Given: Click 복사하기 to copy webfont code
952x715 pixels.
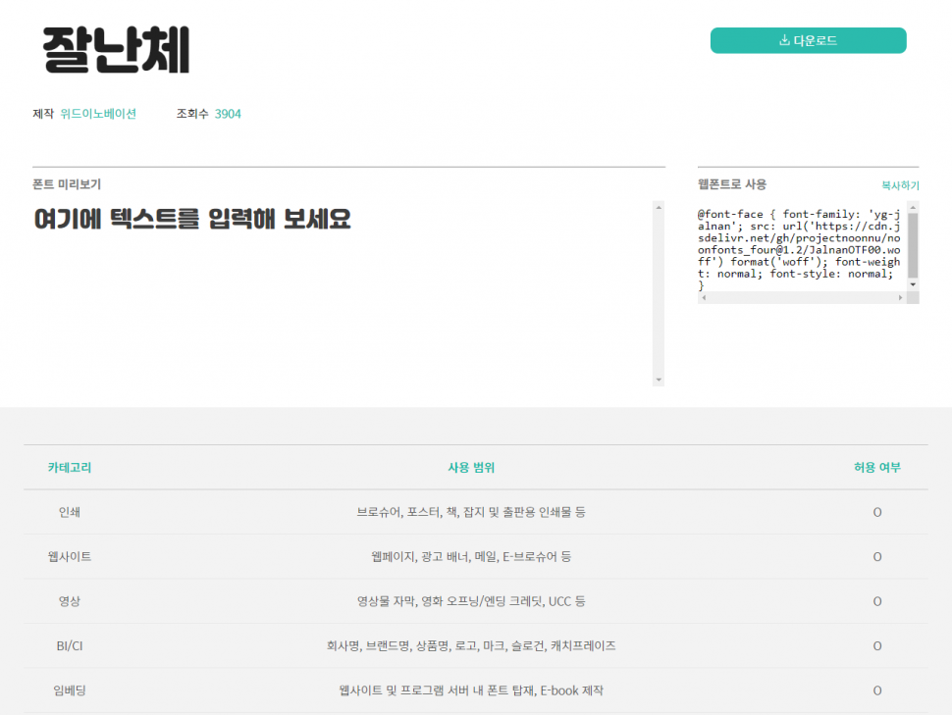Looking at the screenshot, I should [899, 184].
